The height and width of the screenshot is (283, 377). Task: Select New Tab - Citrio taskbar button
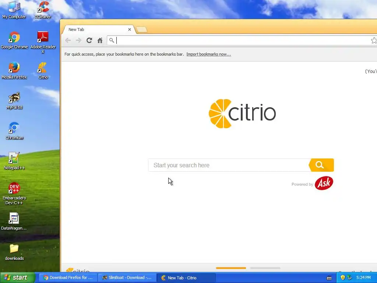(186, 278)
